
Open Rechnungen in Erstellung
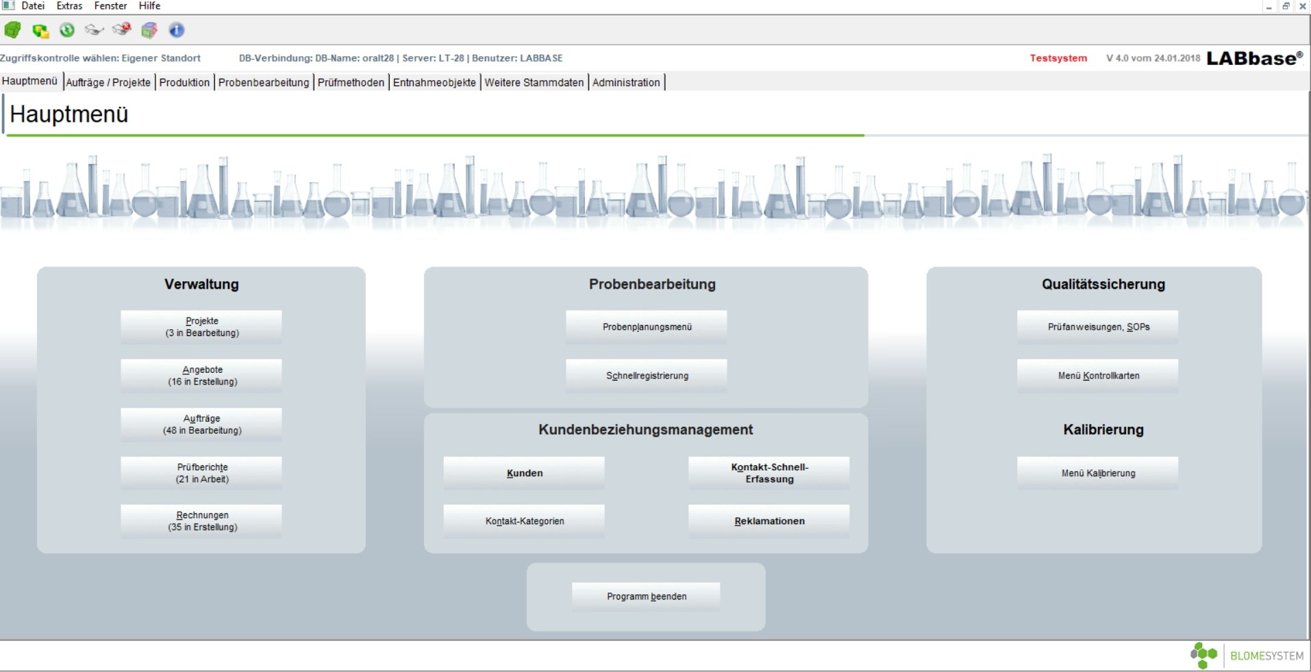[x=201, y=521]
